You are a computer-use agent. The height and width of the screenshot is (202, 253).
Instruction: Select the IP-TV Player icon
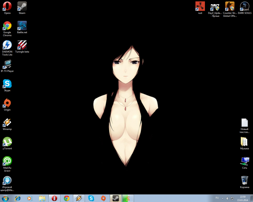click(x=7, y=66)
